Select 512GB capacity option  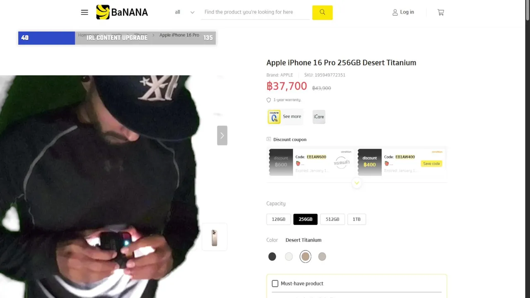(x=332, y=219)
